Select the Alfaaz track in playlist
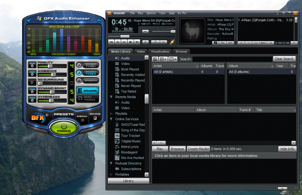This screenshot has width=302, height=195. (x=265, y=20)
